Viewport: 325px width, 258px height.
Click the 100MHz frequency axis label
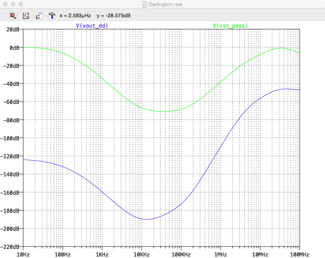click(x=300, y=255)
